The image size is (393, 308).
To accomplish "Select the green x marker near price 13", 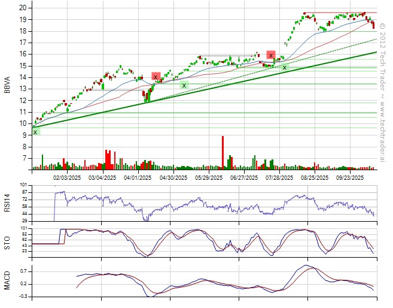I will (184, 85).
